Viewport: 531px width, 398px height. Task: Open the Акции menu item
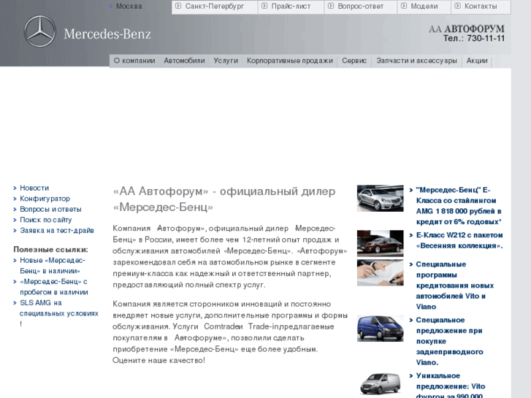pos(477,61)
